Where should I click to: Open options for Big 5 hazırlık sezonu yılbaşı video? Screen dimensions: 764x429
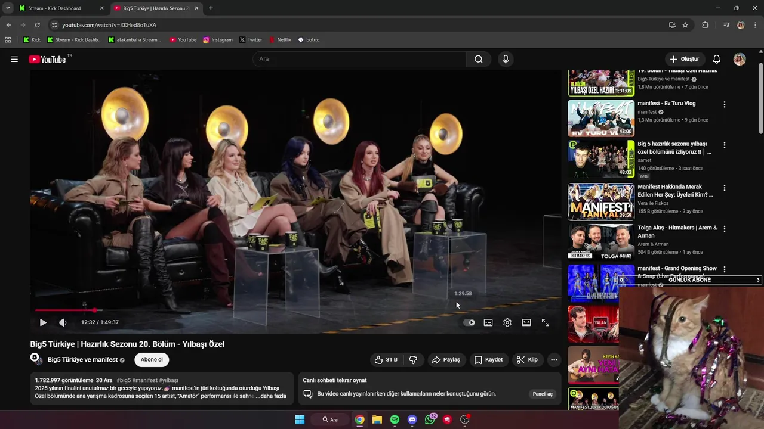pyautogui.click(x=725, y=145)
